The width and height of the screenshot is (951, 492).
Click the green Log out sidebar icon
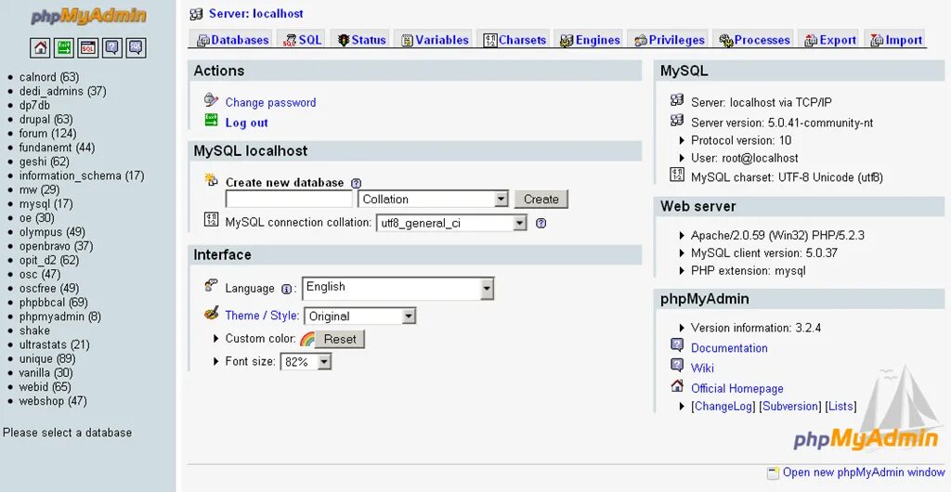coord(64,47)
